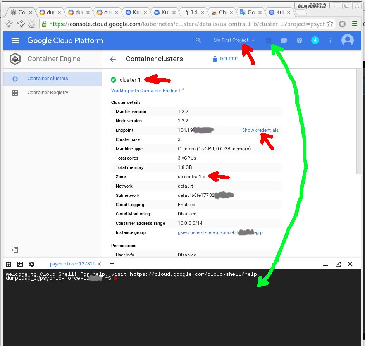This screenshot has height=346, width=365.
Task: Go back with the blue arrow
Action: coord(113,59)
